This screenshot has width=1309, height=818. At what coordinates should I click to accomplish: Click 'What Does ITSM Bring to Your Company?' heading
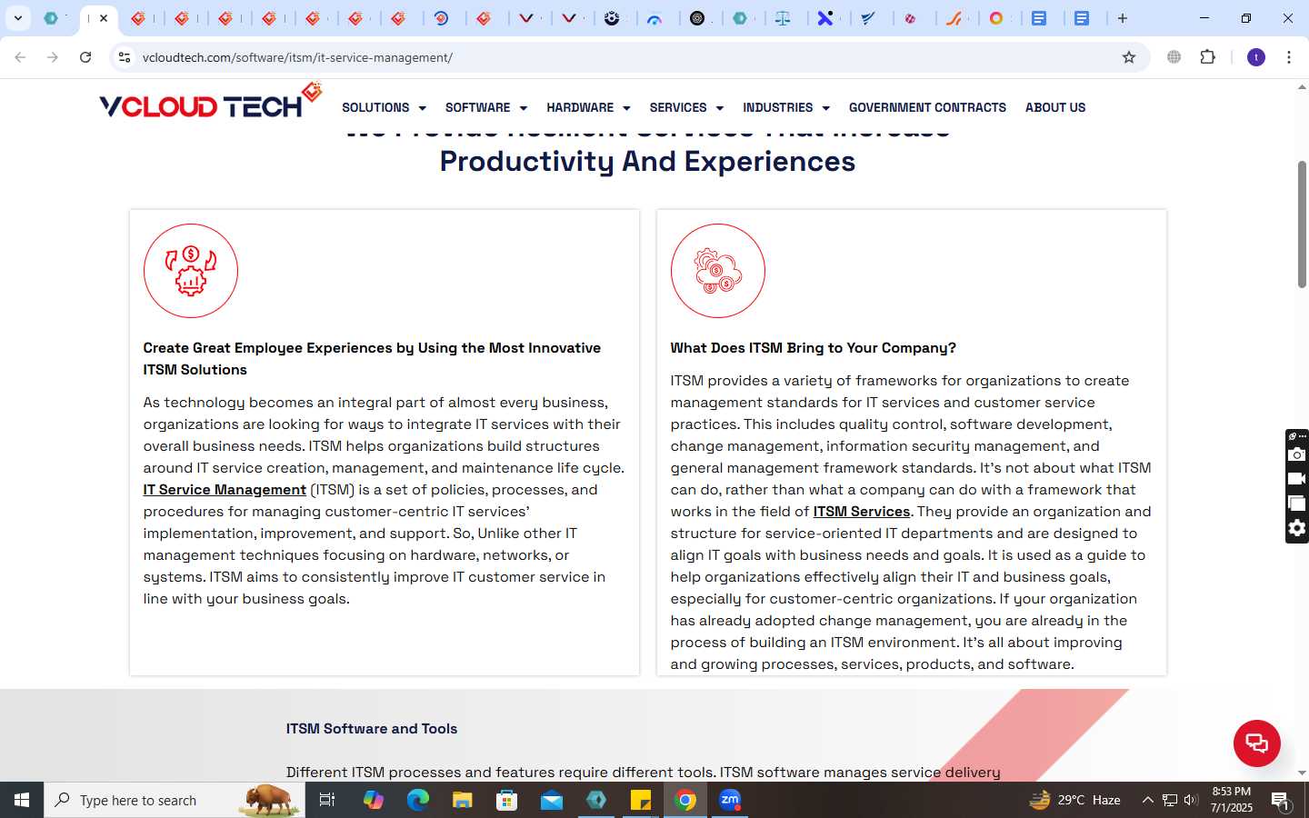coord(813,348)
